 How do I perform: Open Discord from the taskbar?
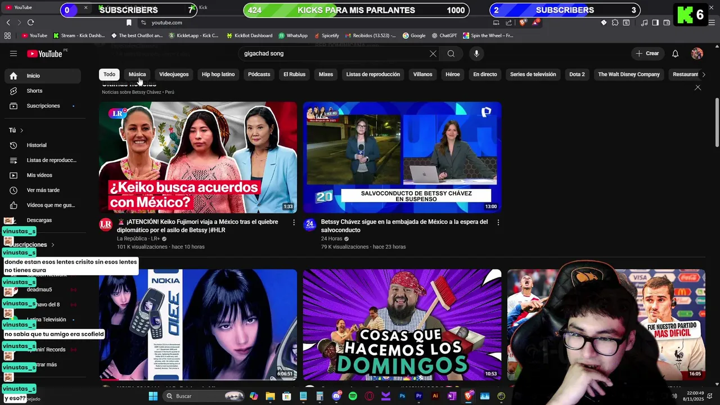coord(336,396)
